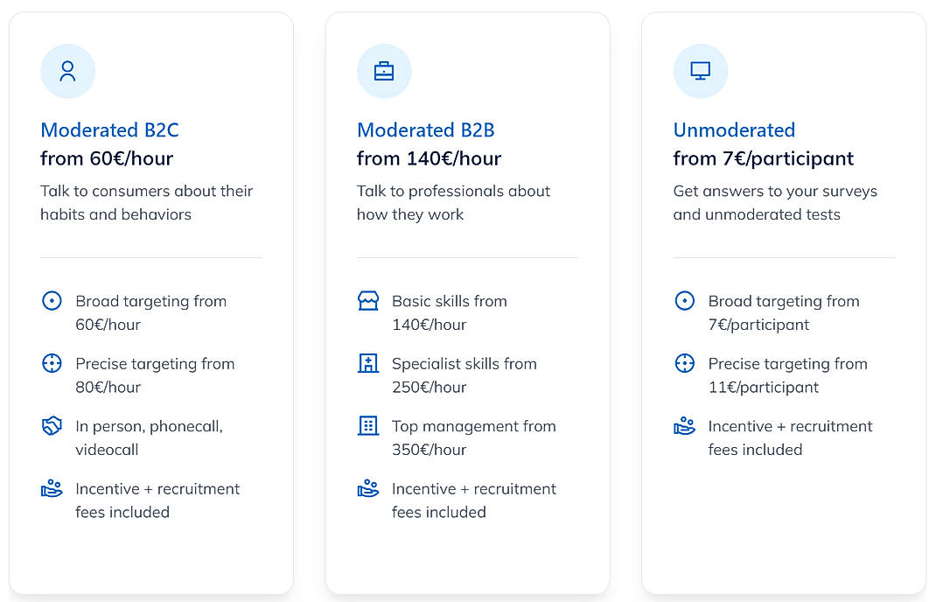Click the person icon on Moderated B2C card
The image size is (936, 602).
[67, 71]
